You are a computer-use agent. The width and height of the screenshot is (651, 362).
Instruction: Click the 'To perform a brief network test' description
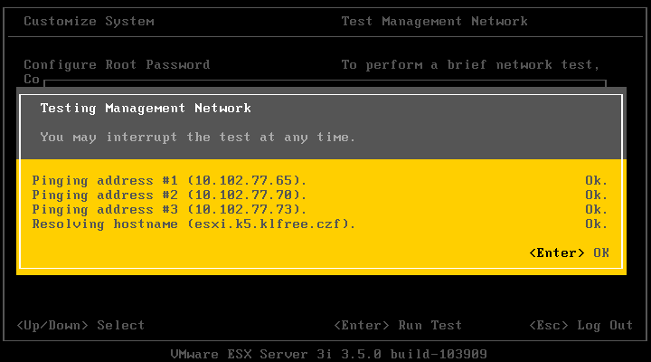click(x=470, y=65)
